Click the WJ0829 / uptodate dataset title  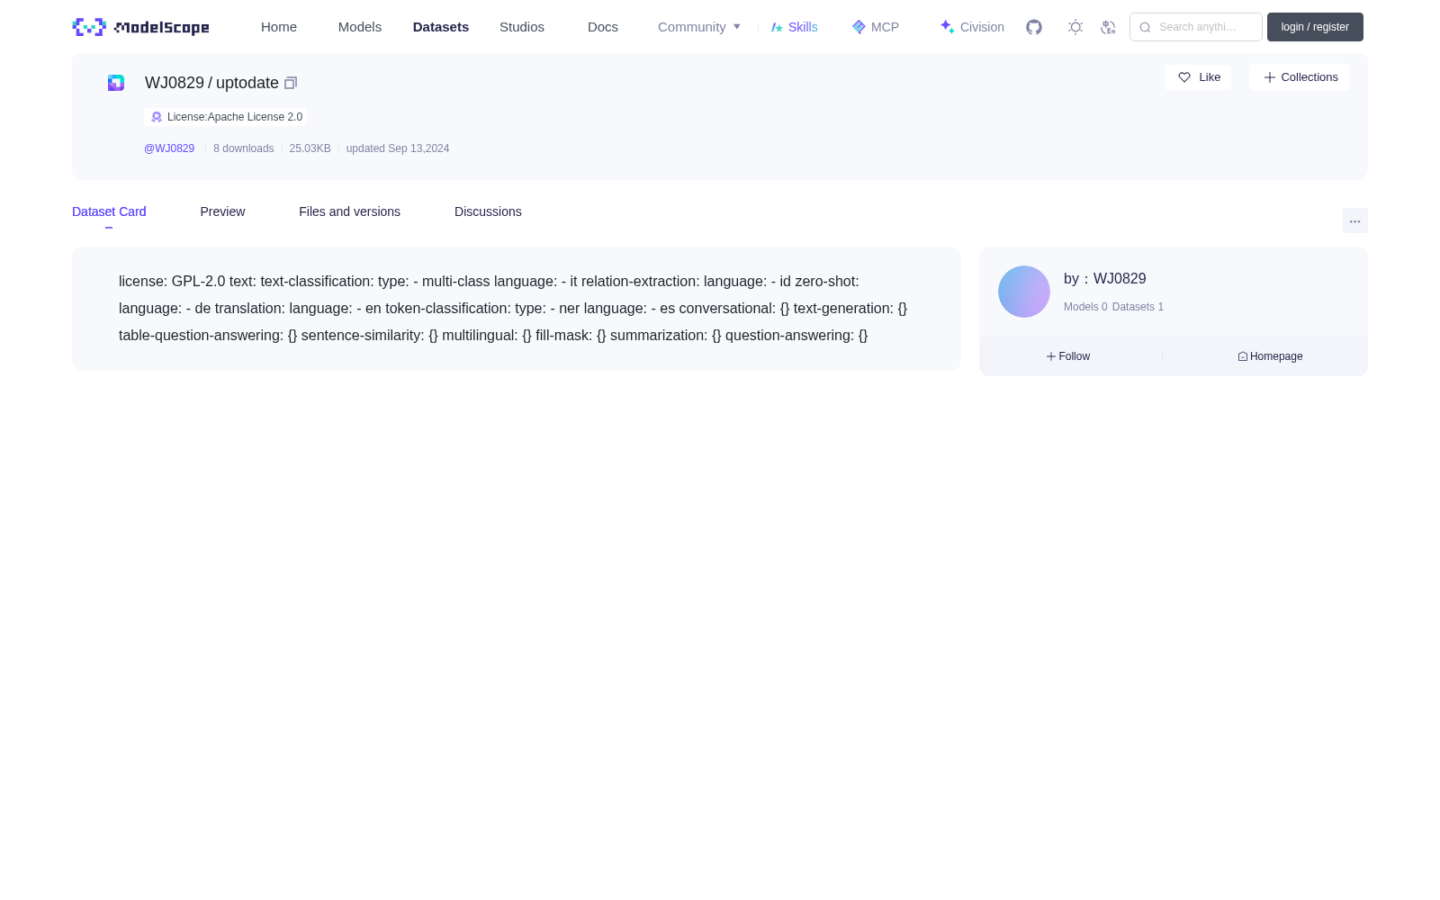tap(211, 83)
